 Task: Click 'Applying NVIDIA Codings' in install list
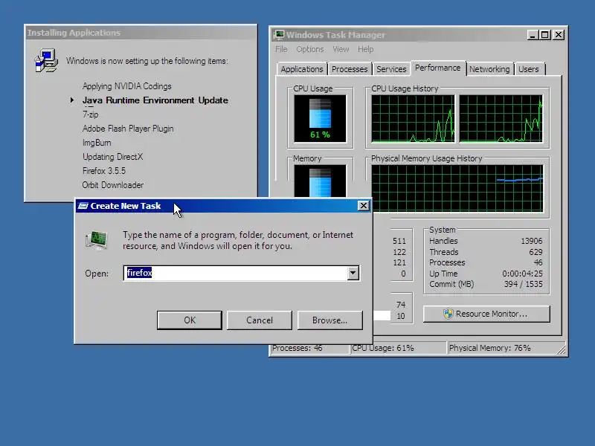click(126, 86)
